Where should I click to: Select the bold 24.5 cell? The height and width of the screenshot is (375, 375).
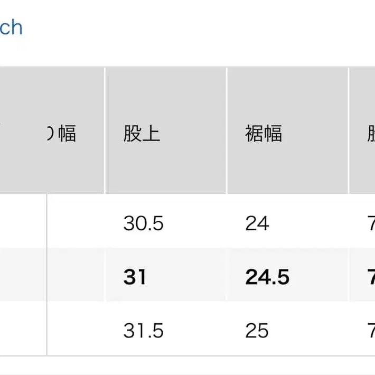point(267,277)
